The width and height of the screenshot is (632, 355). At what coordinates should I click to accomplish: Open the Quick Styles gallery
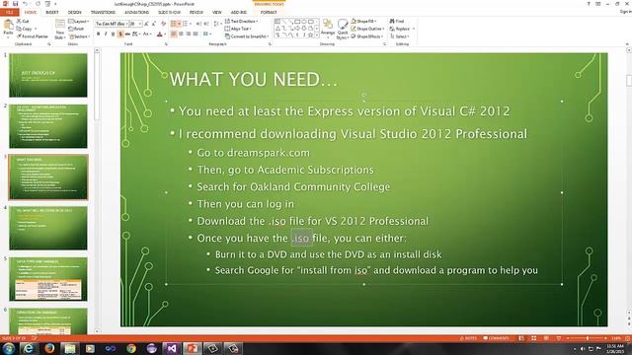coord(343,29)
